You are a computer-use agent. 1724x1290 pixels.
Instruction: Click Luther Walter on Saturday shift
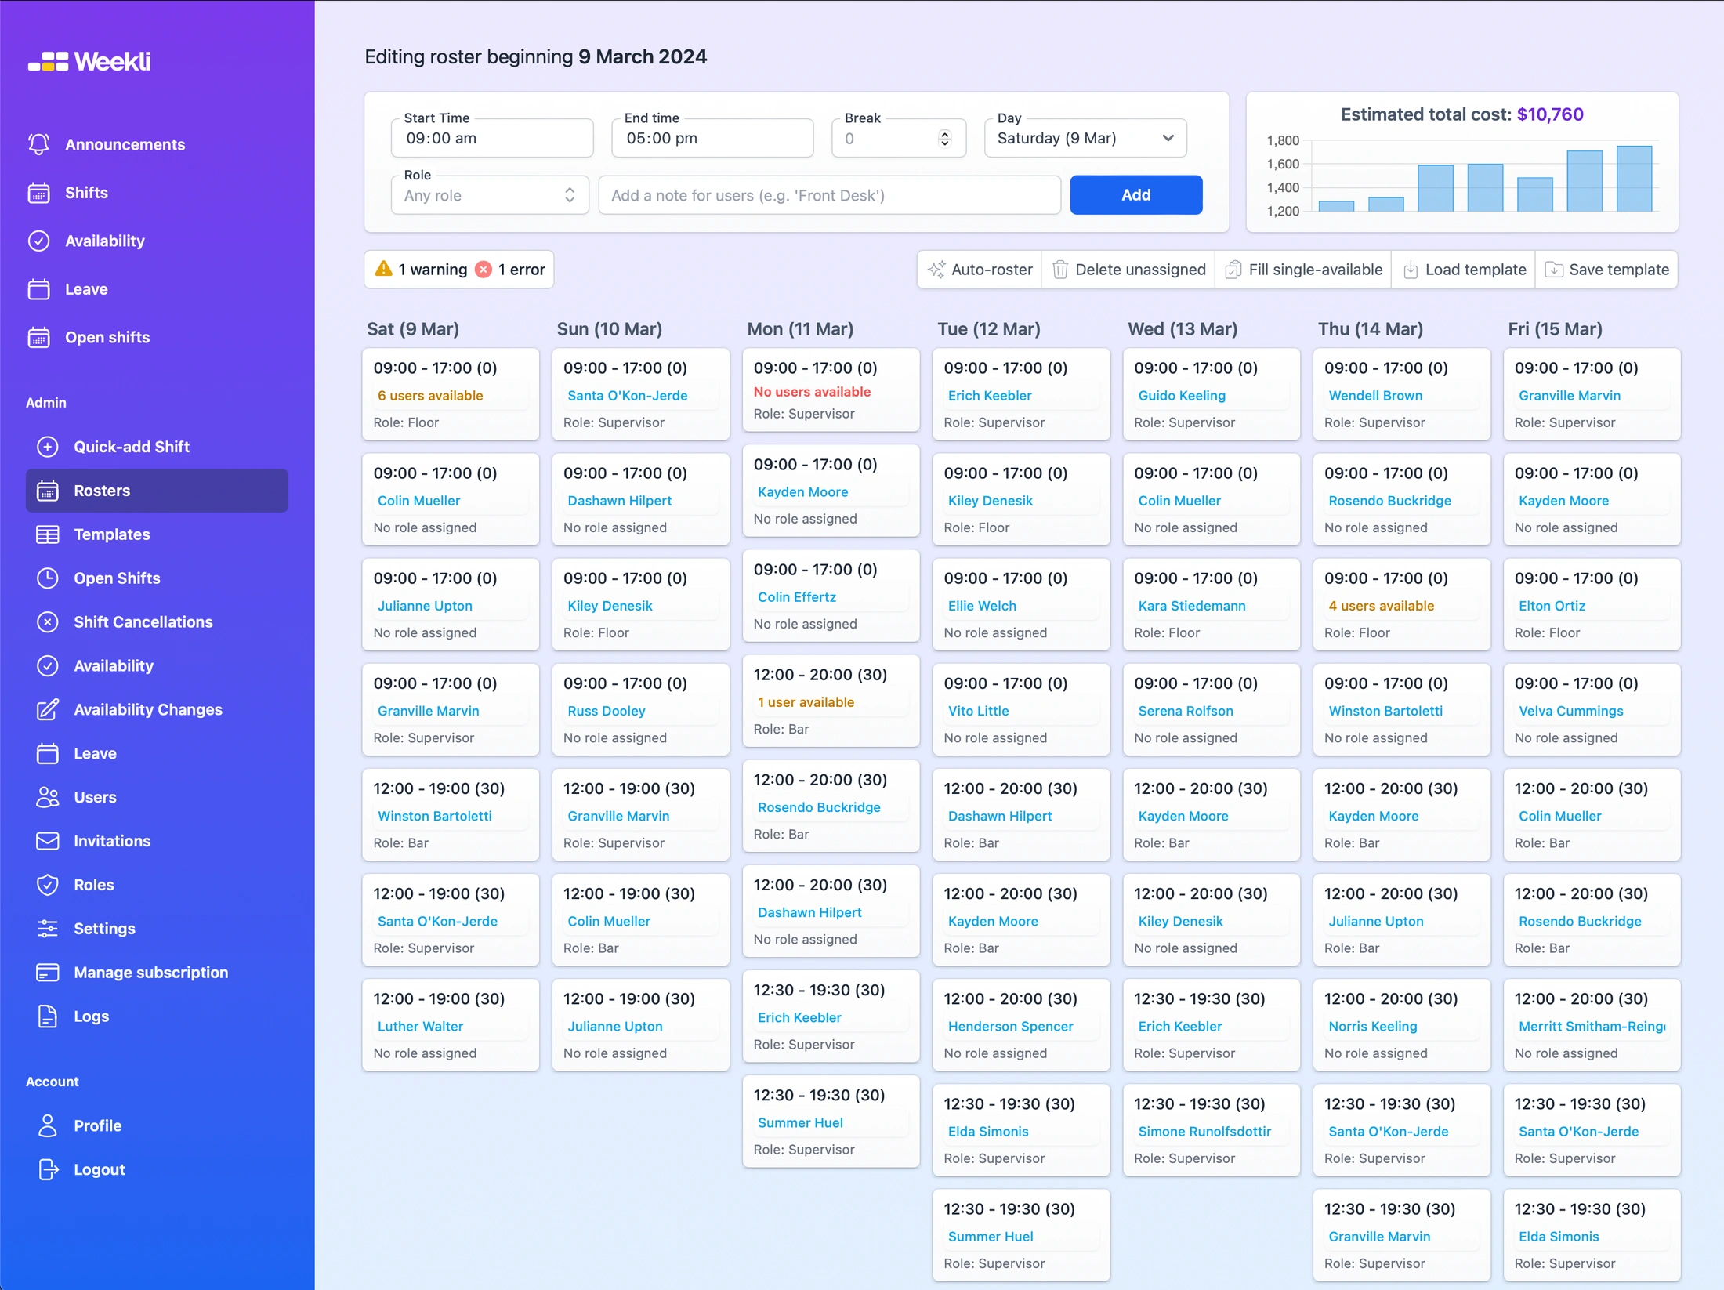point(420,1027)
